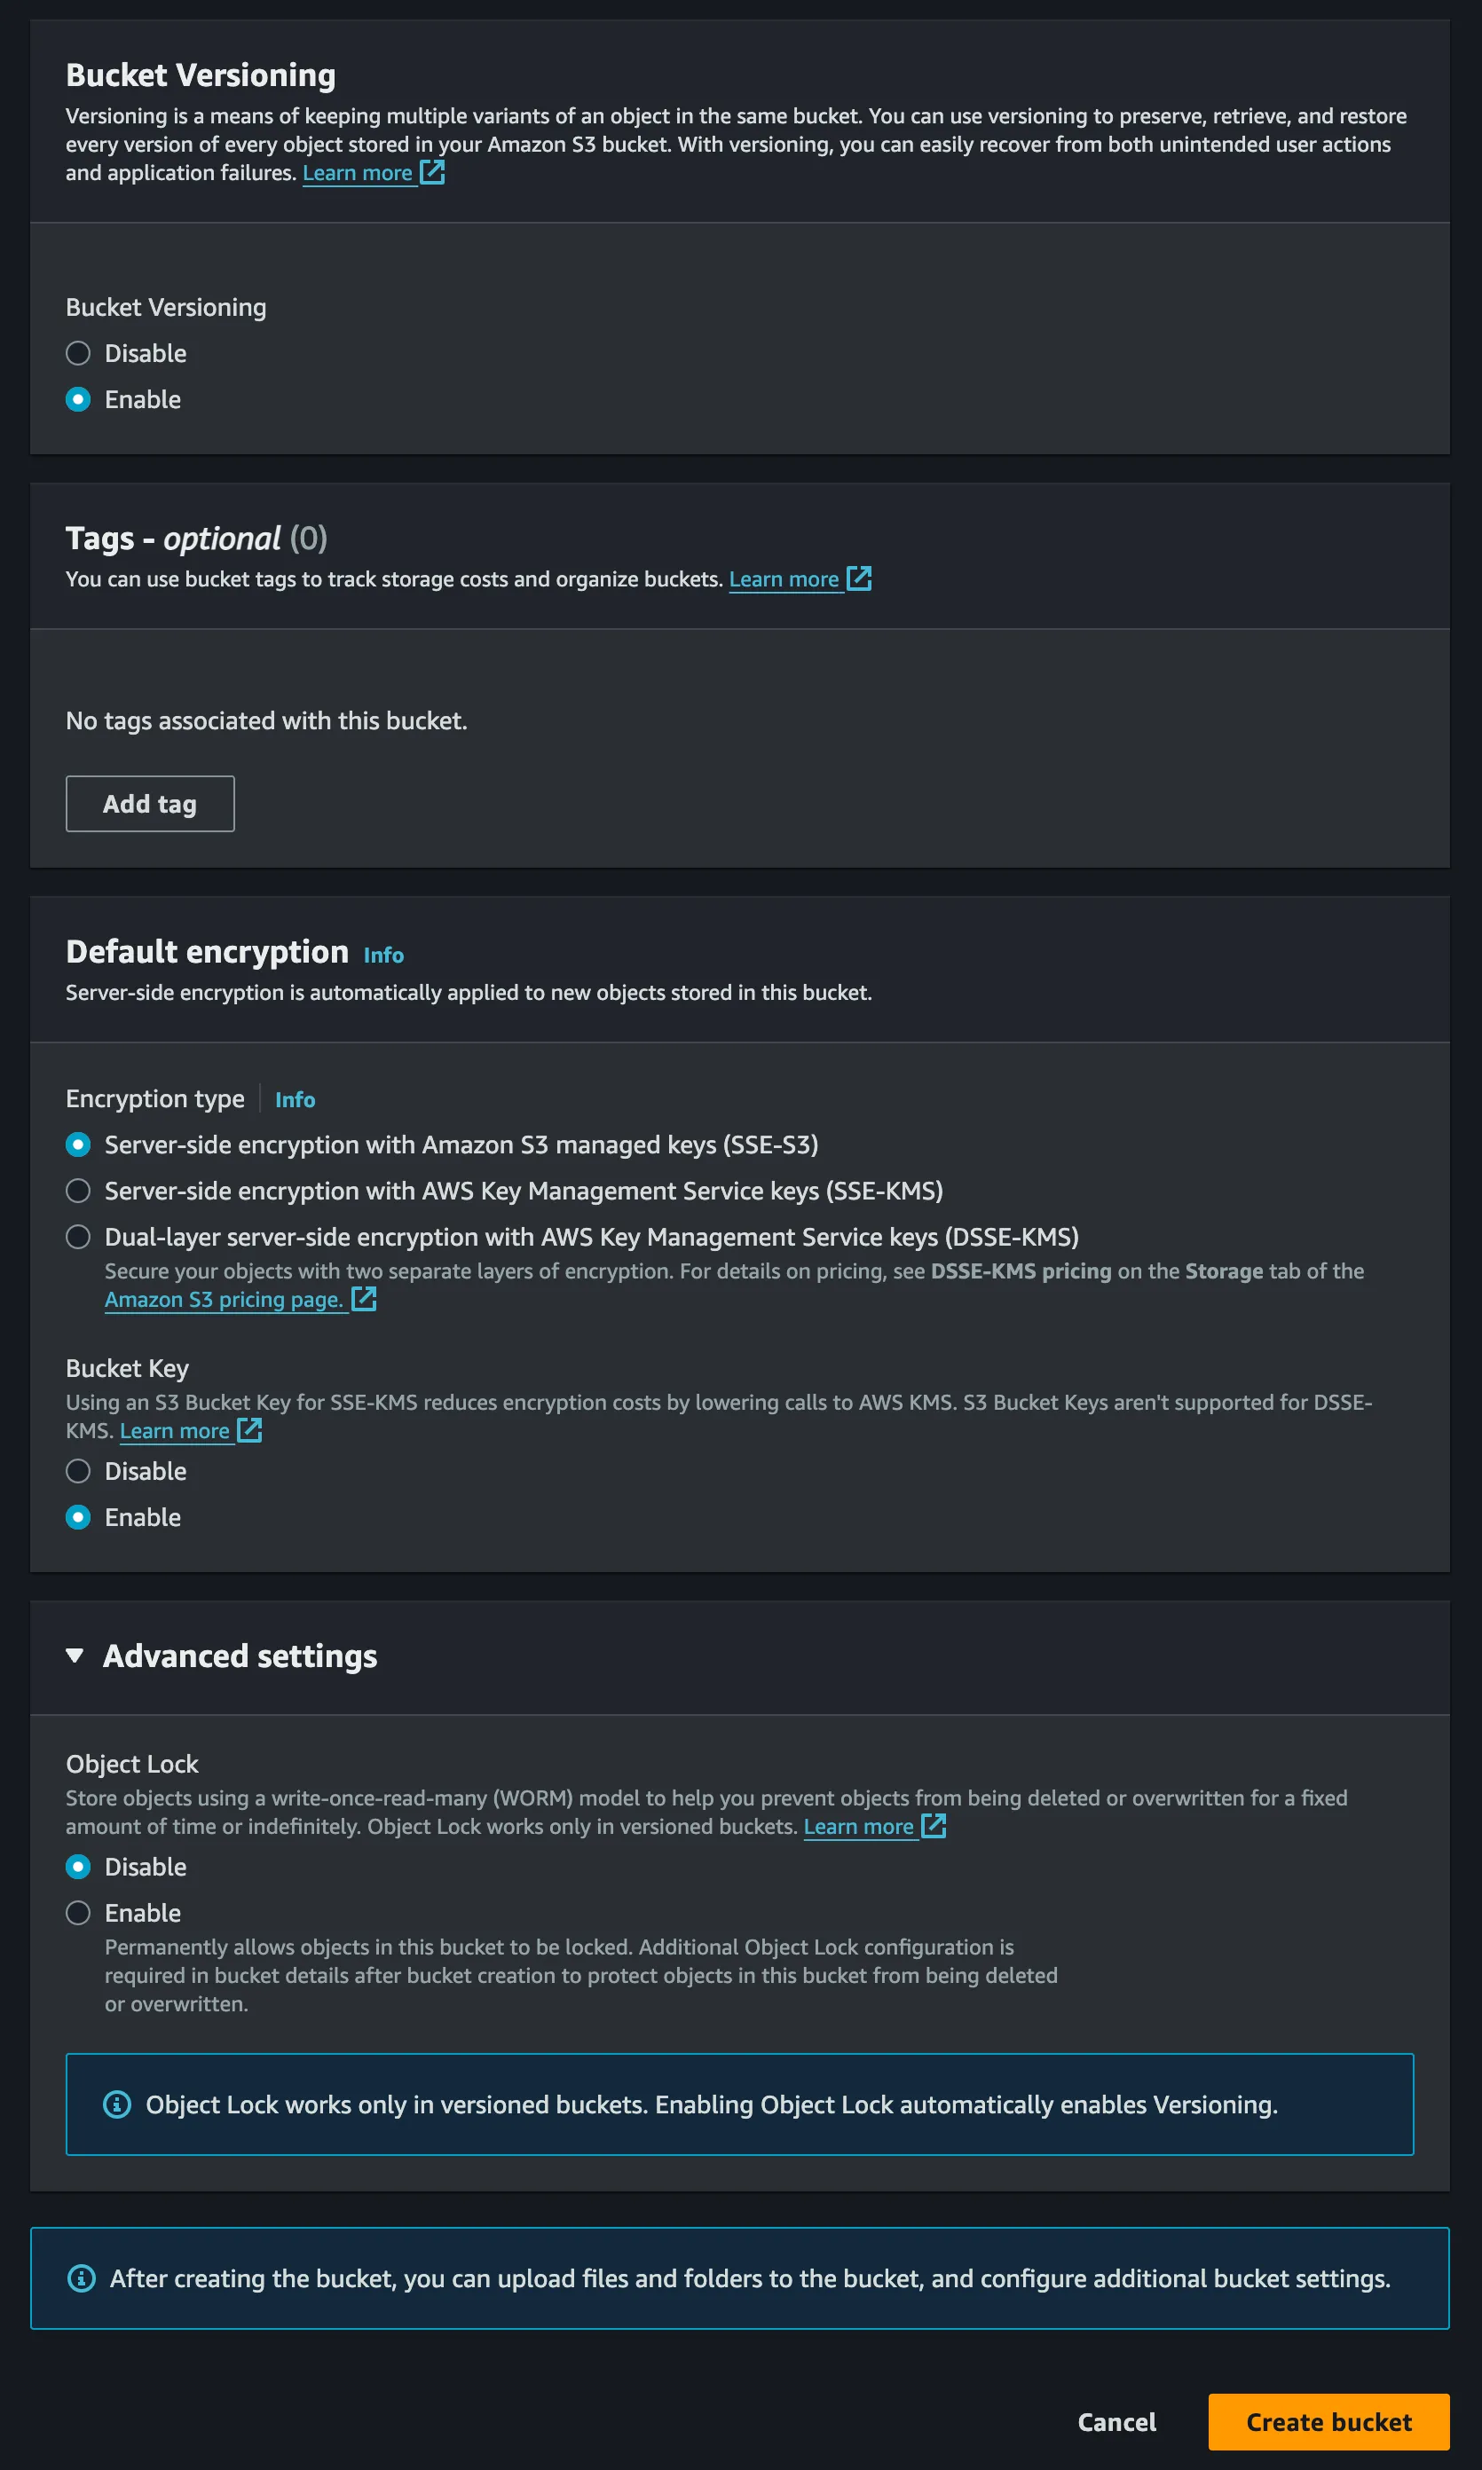Select Disable under Bucket Key
Image resolution: width=1482 pixels, height=2470 pixels.
pyautogui.click(x=78, y=1471)
